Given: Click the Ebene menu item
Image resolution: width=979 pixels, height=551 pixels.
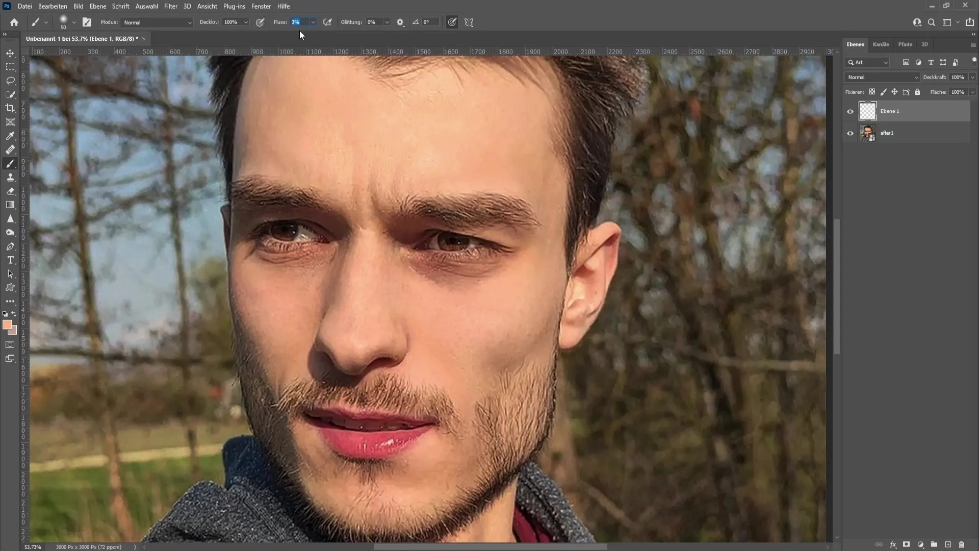Looking at the screenshot, I should 97,6.
